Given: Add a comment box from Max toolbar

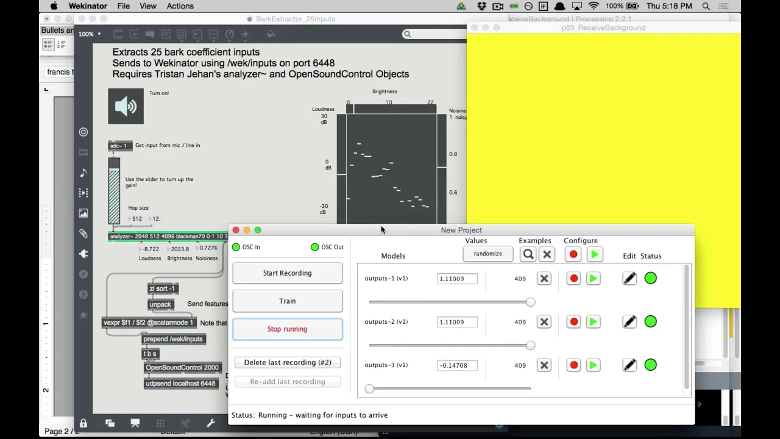Looking at the screenshot, I should click(150, 34).
